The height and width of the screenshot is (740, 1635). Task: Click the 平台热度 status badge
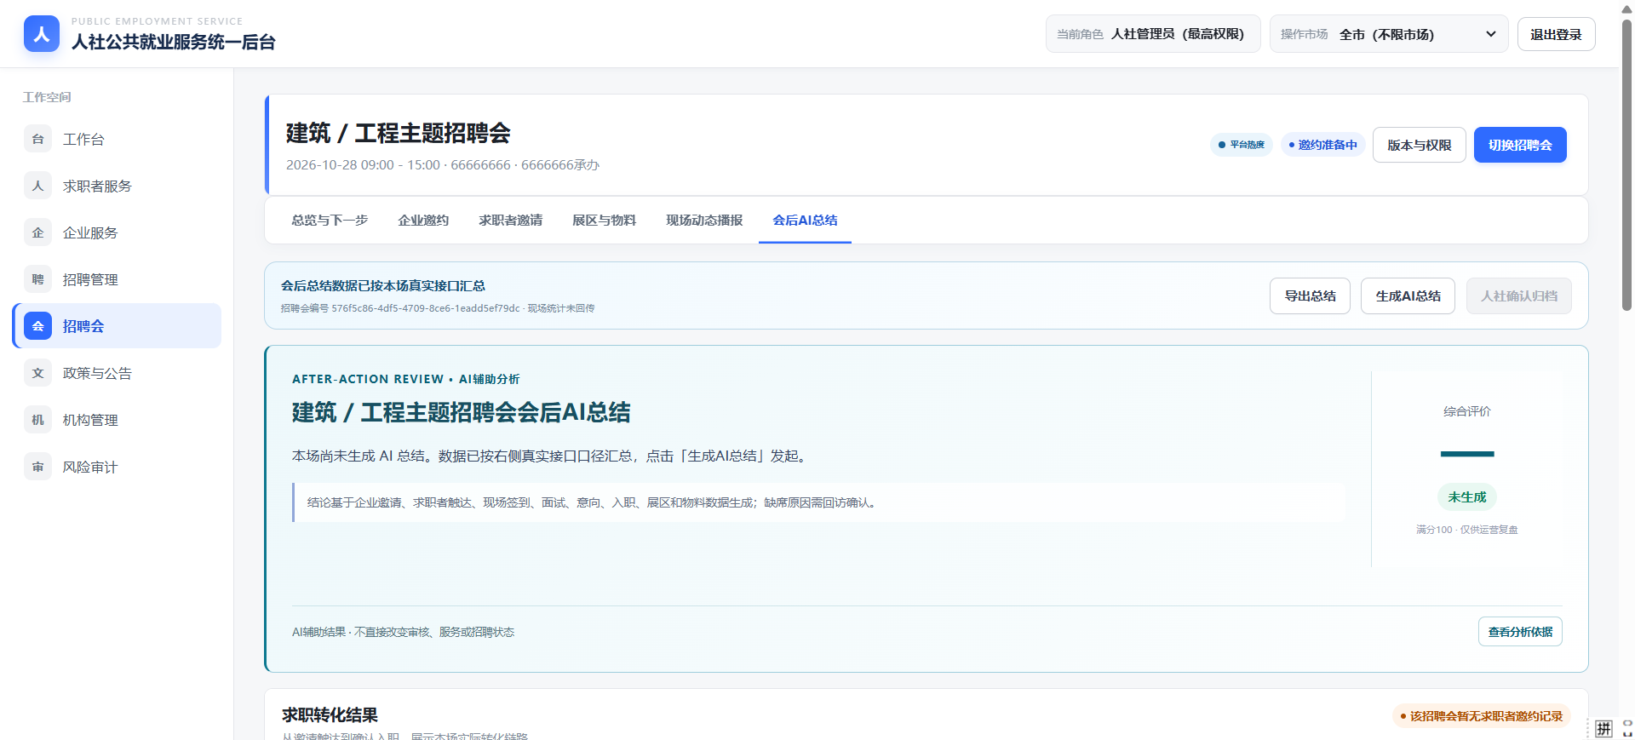(x=1242, y=145)
